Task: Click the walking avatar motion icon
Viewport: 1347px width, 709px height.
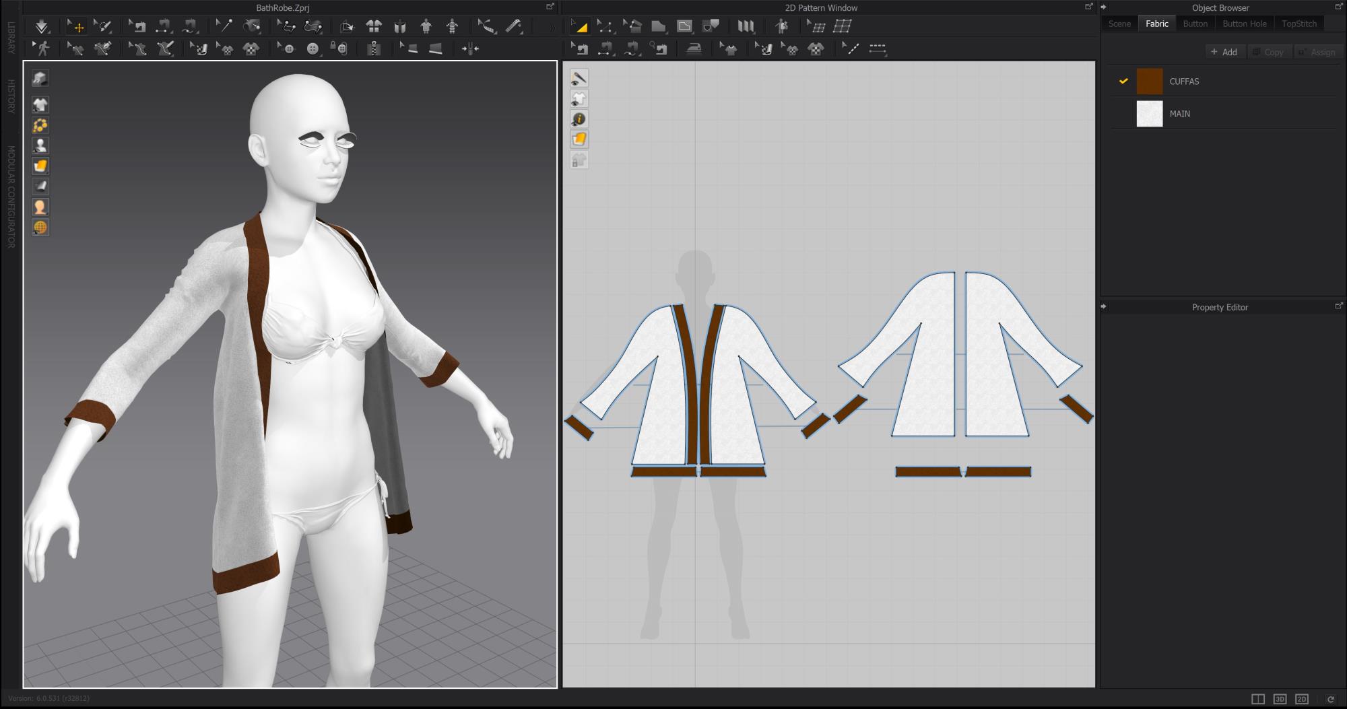Action: [42, 48]
